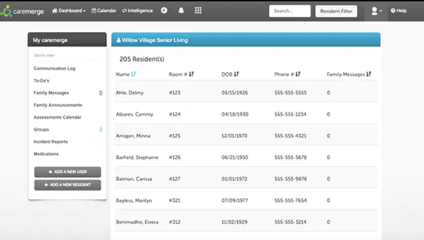This screenshot has width=424, height=240.
Task: Open the user profile dropdown
Action: (x=376, y=11)
